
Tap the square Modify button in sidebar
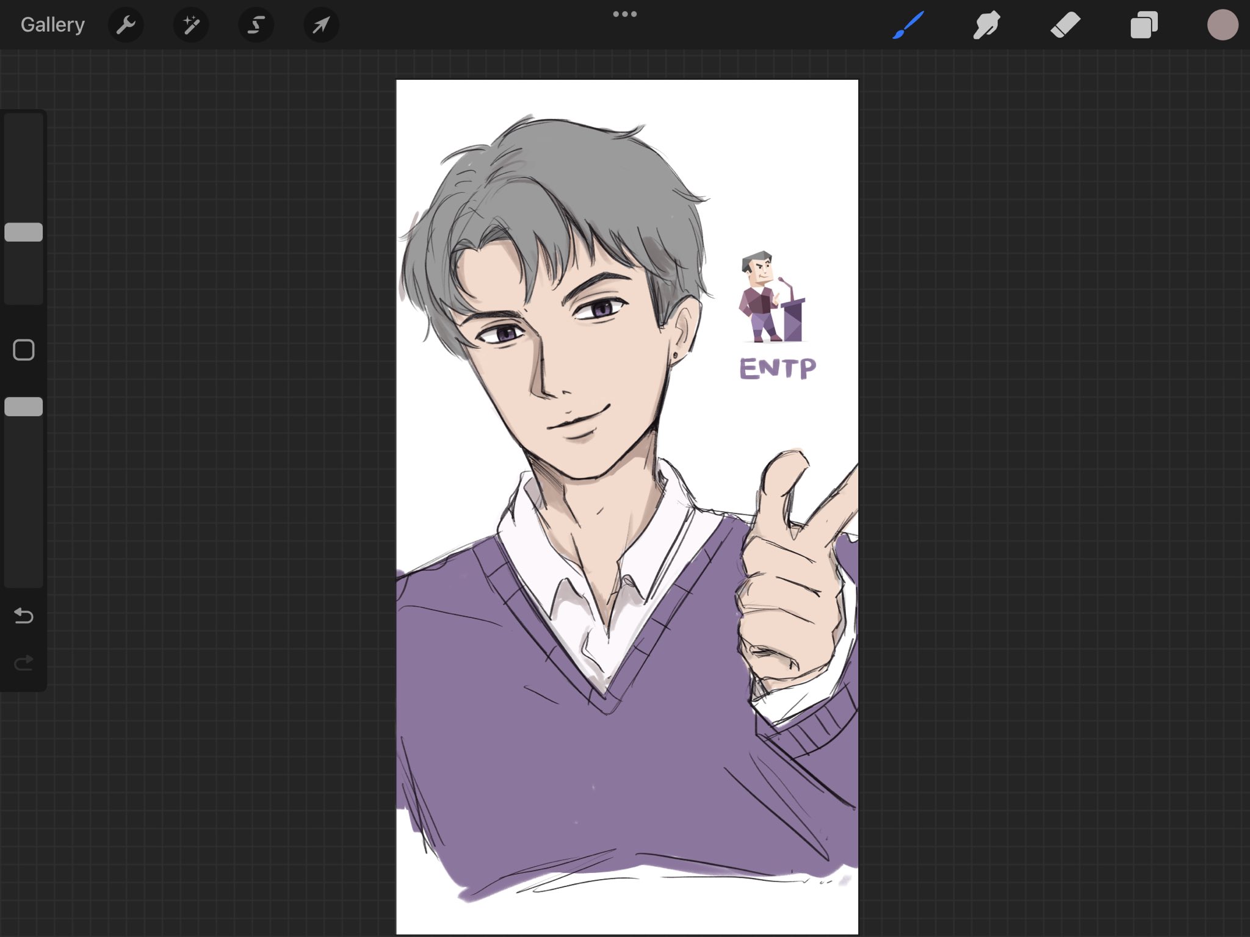point(24,350)
